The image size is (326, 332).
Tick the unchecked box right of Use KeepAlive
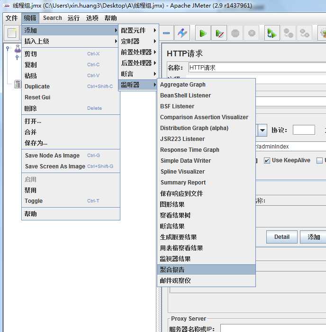tap(319, 160)
